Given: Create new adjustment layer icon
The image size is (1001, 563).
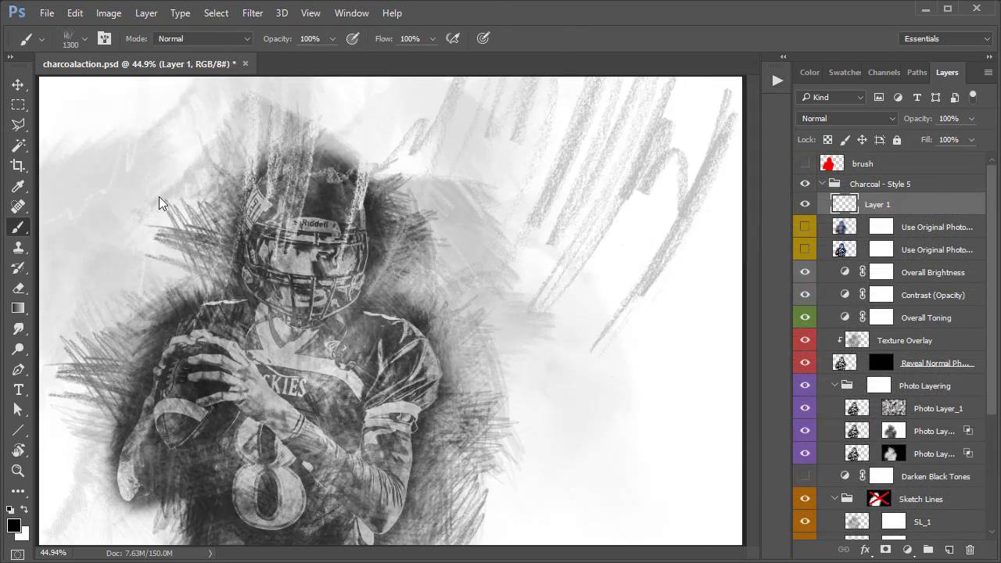Looking at the screenshot, I should pos(907,550).
